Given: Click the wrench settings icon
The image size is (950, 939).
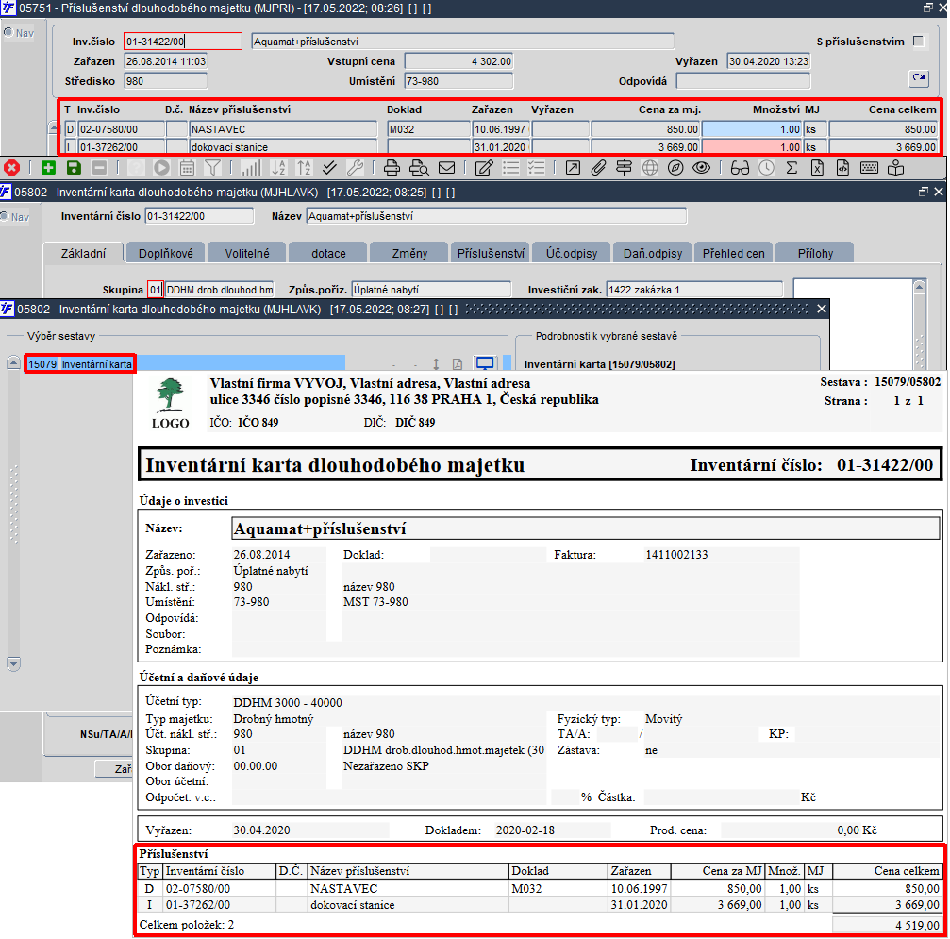Looking at the screenshot, I should 355,168.
